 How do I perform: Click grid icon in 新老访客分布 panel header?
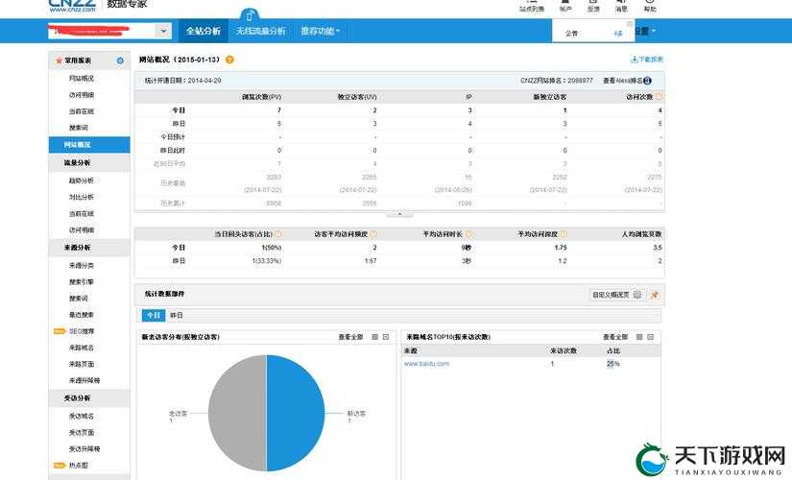[374, 337]
